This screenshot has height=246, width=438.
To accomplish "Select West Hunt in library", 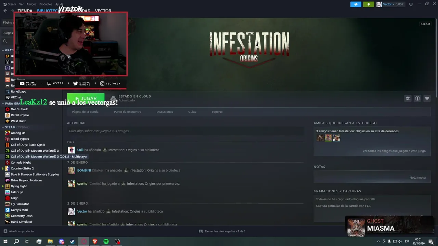I will [18, 121].
